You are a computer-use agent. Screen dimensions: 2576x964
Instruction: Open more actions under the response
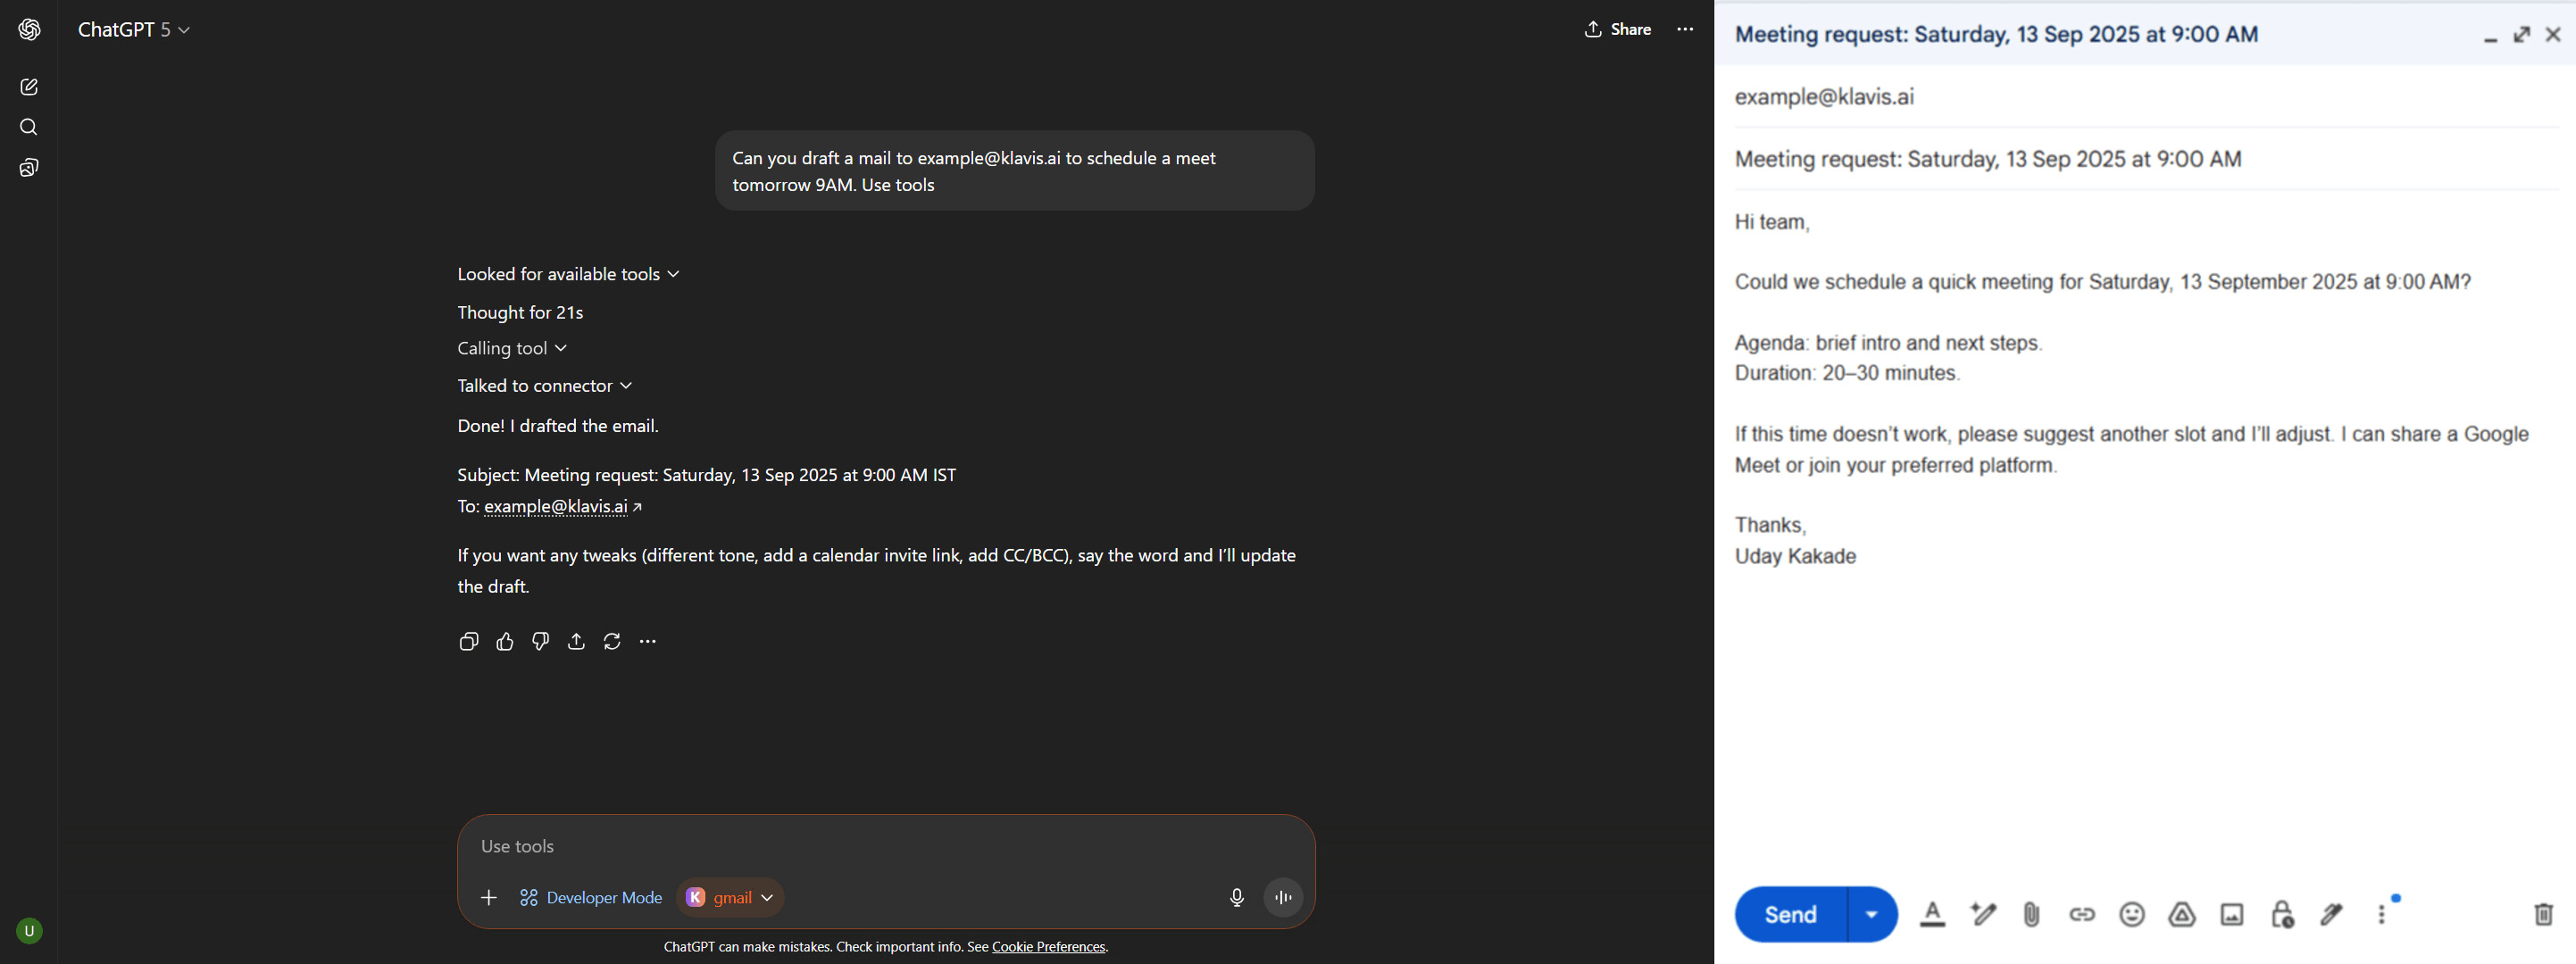[x=648, y=641]
